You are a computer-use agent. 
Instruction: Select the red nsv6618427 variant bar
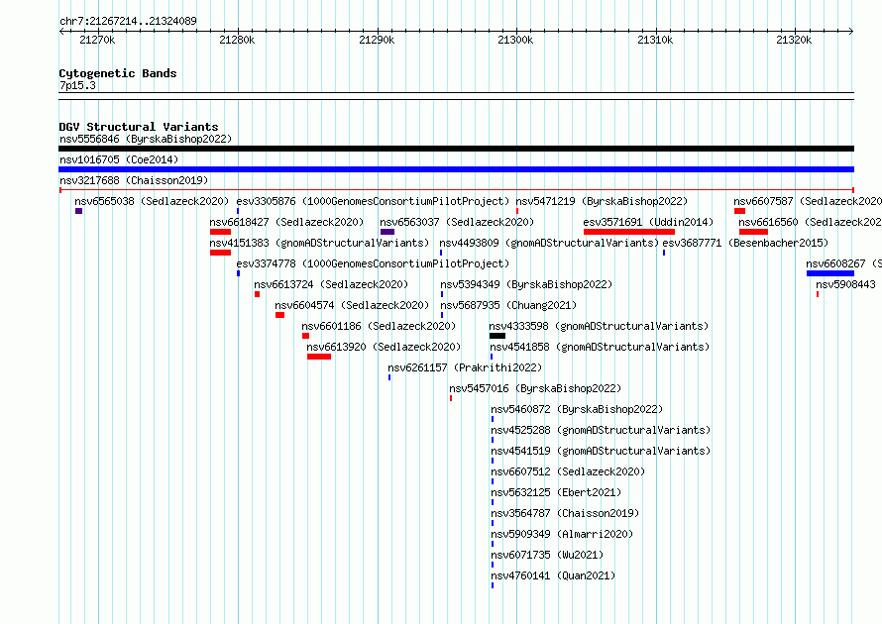tap(220, 232)
